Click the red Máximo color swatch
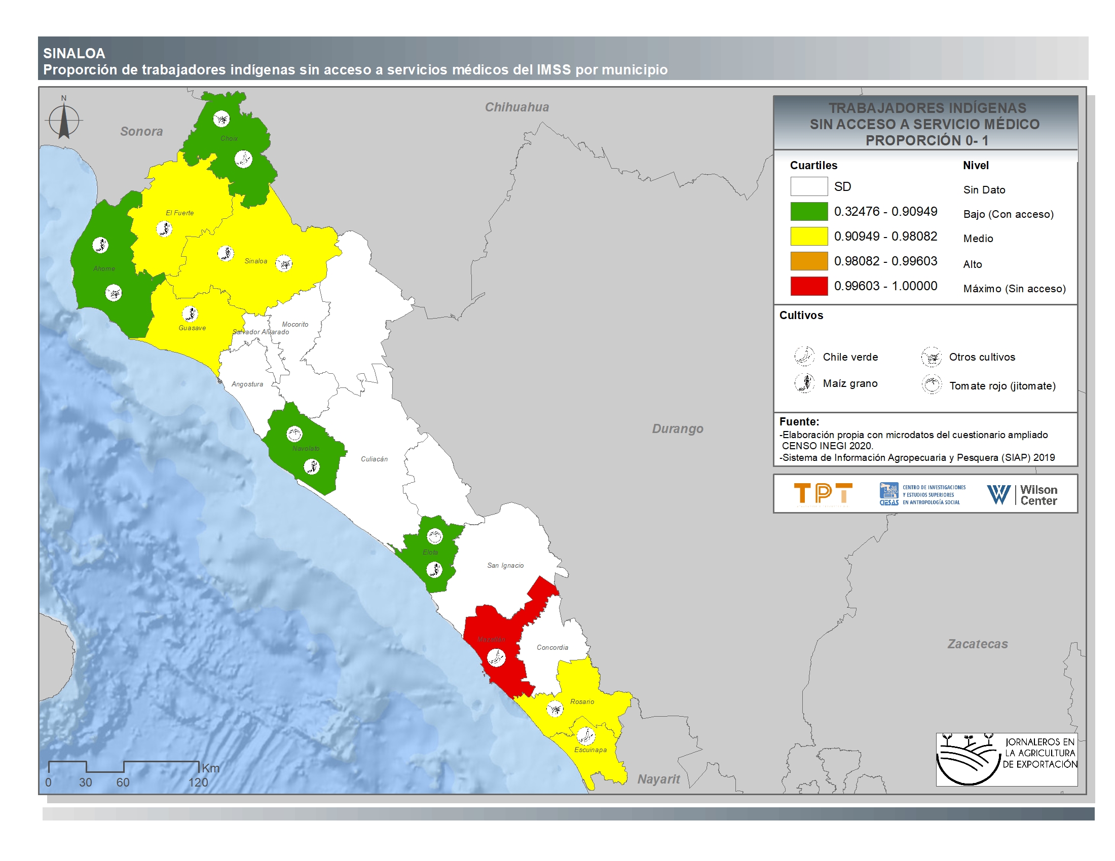The height and width of the screenshot is (861, 1115). tap(809, 286)
